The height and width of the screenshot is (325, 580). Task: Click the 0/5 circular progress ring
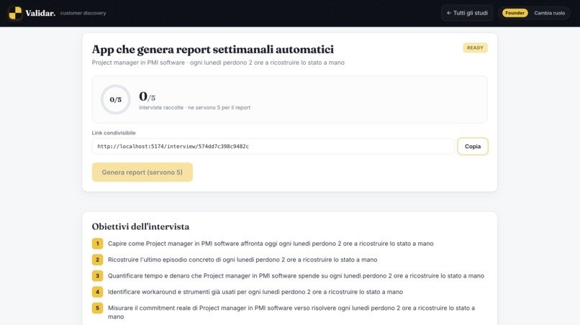(x=115, y=99)
